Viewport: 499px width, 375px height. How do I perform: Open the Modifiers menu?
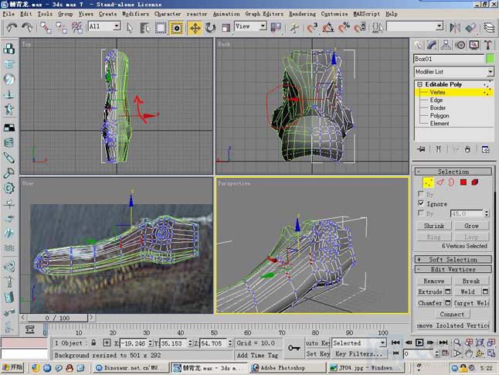(x=135, y=14)
